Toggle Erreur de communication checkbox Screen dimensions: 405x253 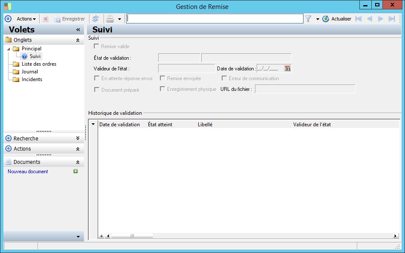click(x=224, y=79)
